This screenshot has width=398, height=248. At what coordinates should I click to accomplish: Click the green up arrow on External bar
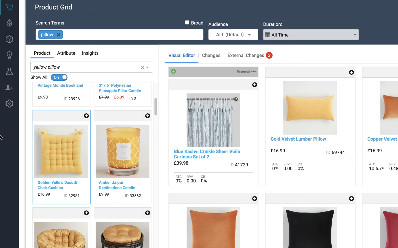[173, 72]
